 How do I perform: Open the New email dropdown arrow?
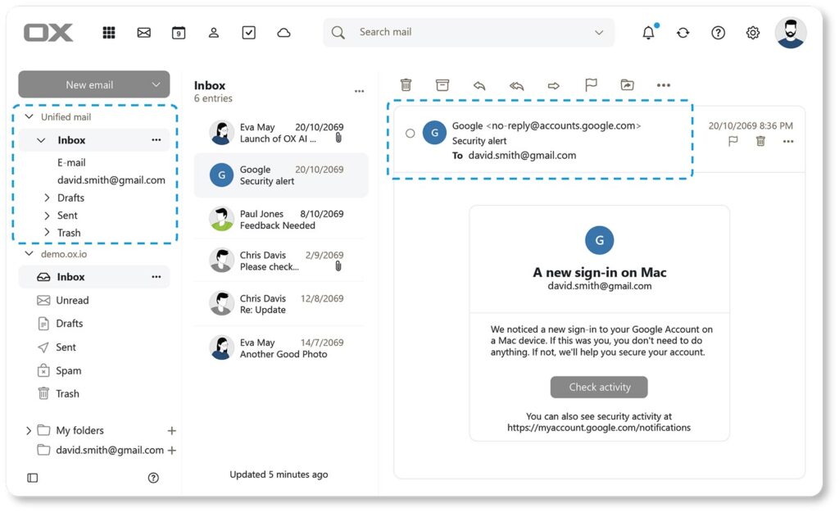coord(156,84)
